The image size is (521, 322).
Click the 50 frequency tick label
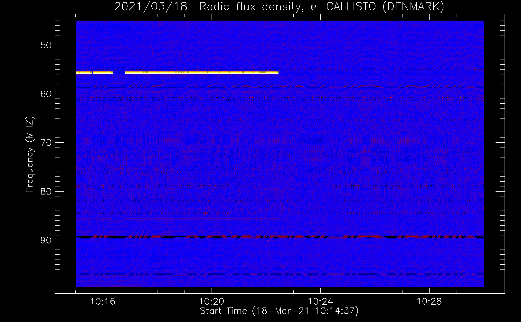point(46,45)
